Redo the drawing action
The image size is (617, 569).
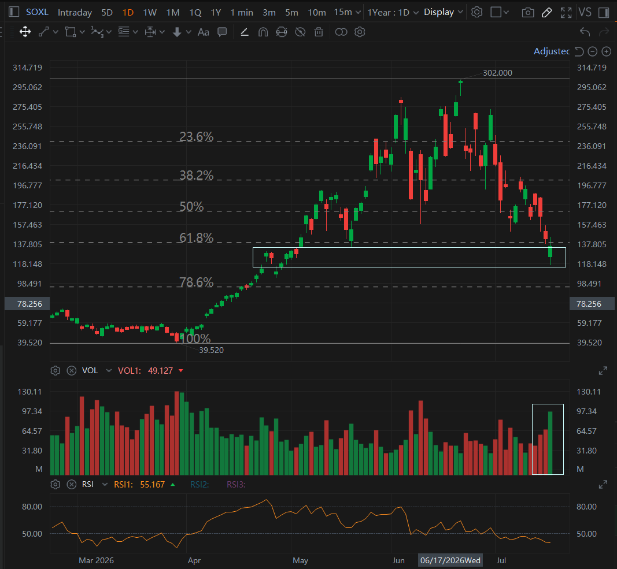pyautogui.click(x=604, y=32)
